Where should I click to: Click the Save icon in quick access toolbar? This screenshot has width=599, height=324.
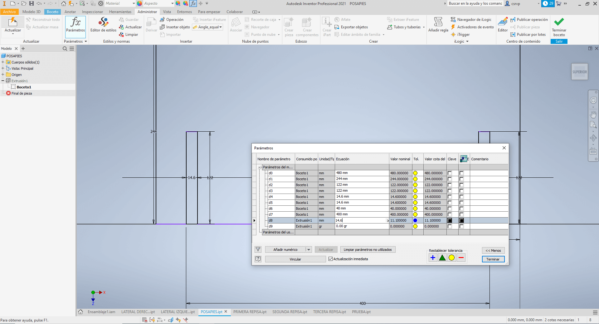(32, 3)
